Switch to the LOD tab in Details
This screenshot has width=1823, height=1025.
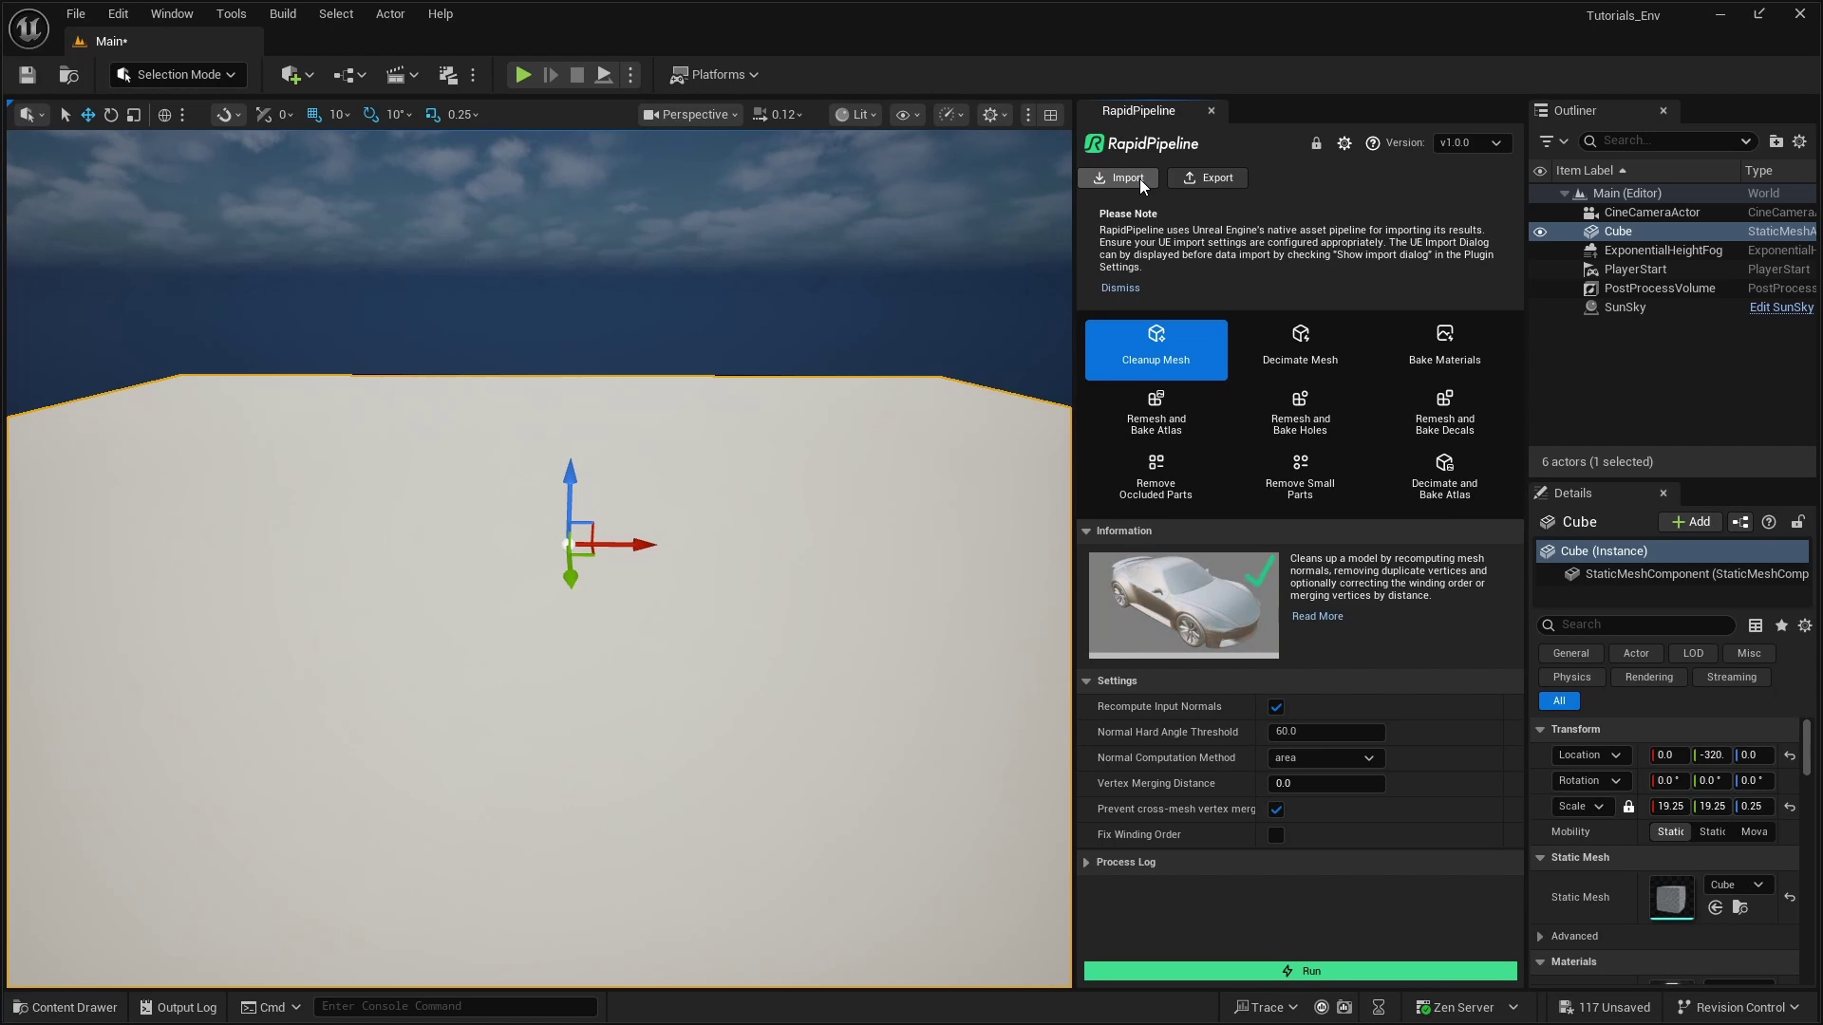click(x=1693, y=653)
